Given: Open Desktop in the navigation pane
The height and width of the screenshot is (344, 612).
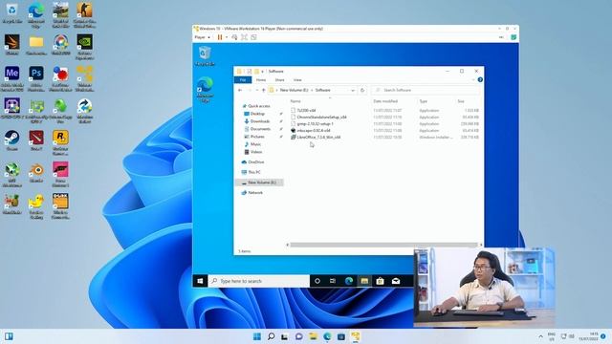Looking at the screenshot, I should point(257,114).
